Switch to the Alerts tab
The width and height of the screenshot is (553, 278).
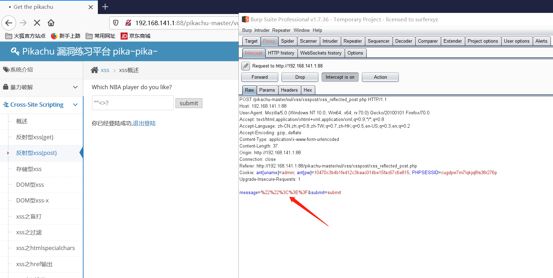tap(541, 41)
